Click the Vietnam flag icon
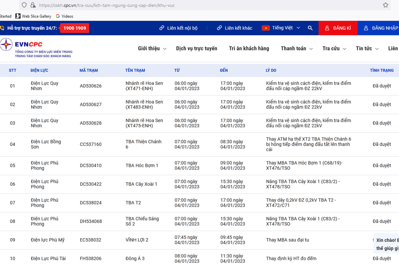The image size is (399, 264). (266, 28)
